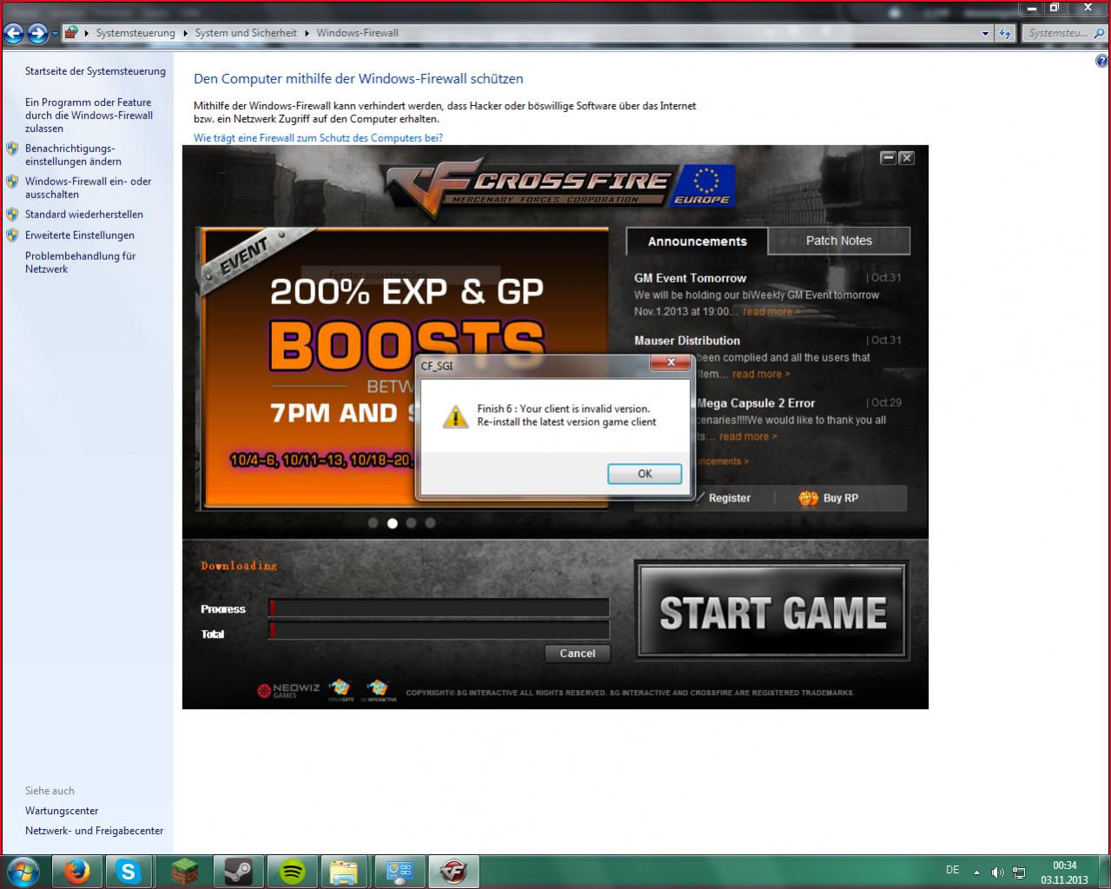Open Steam from the taskbar
The width and height of the screenshot is (1111, 889).
click(237, 872)
